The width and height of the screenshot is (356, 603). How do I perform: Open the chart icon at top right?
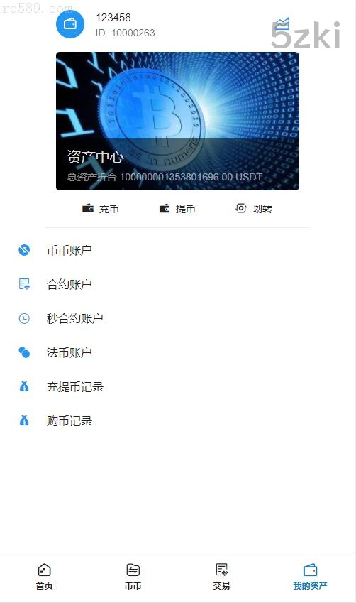[x=282, y=24]
